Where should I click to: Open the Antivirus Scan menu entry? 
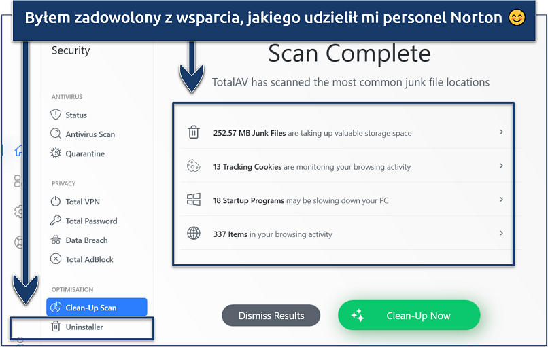click(90, 134)
